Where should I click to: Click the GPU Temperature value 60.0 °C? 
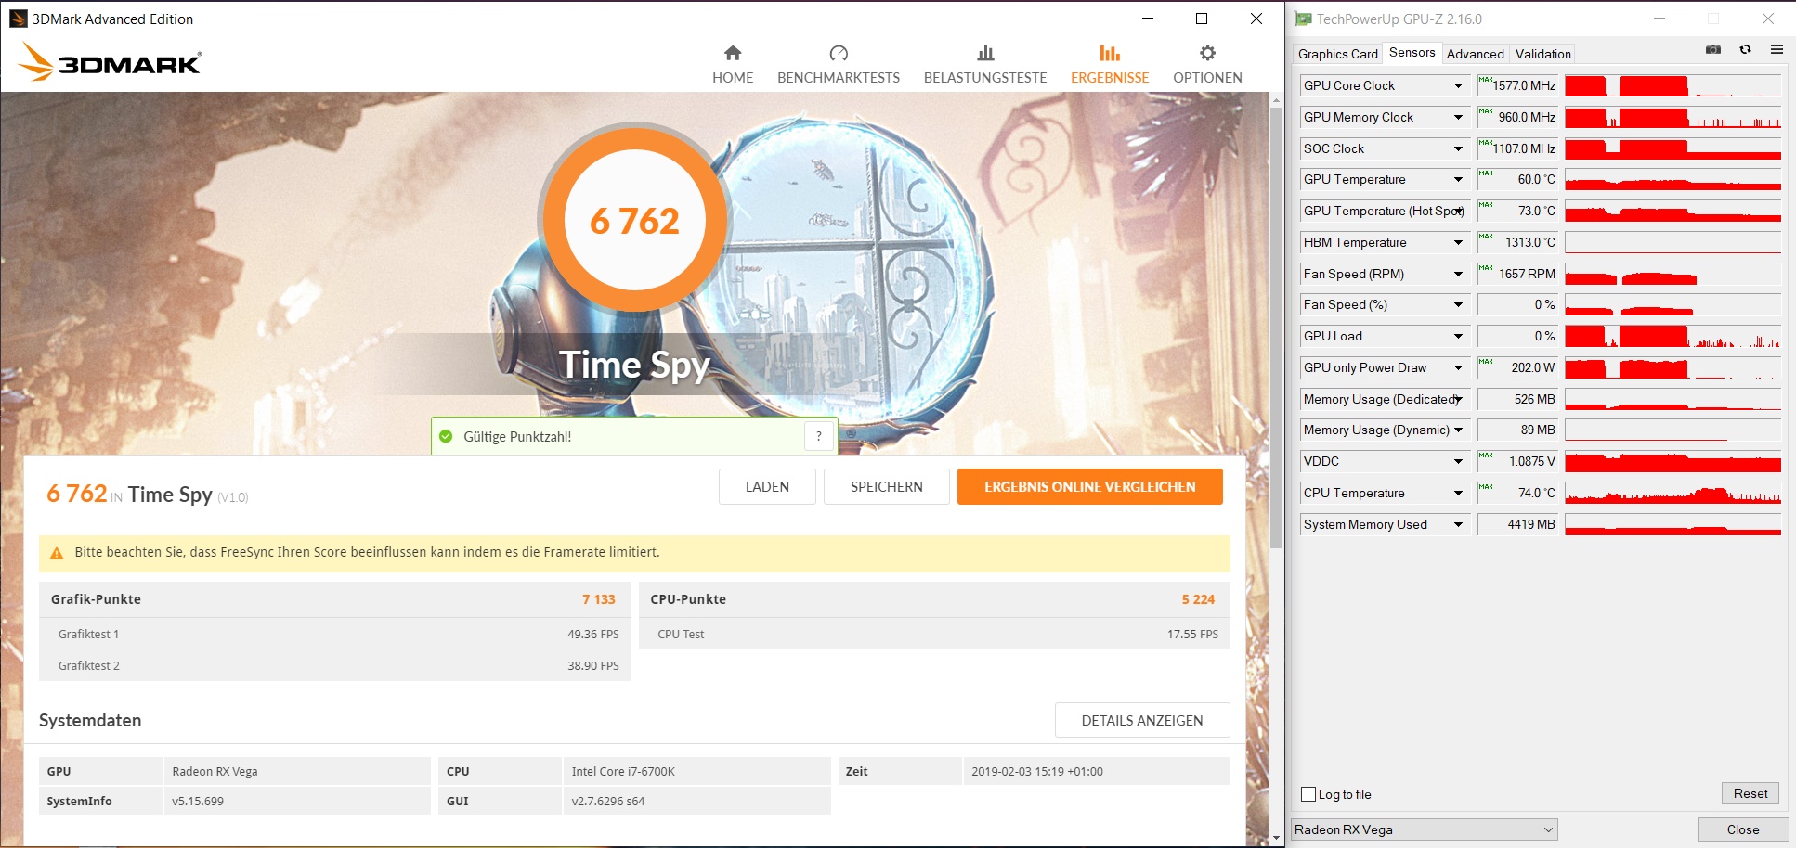click(x=1536, y=180)
